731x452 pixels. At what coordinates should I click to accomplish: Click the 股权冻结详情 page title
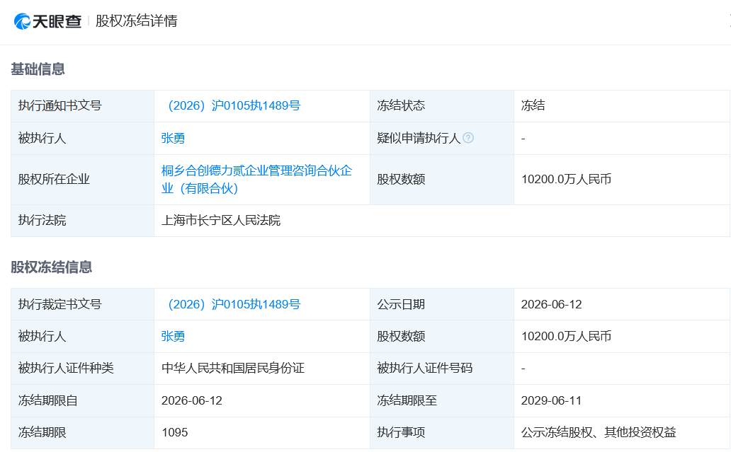[136, 21]
